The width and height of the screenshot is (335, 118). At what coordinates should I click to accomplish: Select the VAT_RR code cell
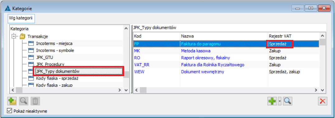[x=156, y=65]
